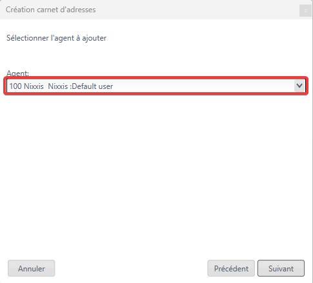Click the 'Sélectionner l'agent à ajouter' heading text
The image size is (313, 283).
[x=56, y=38]
